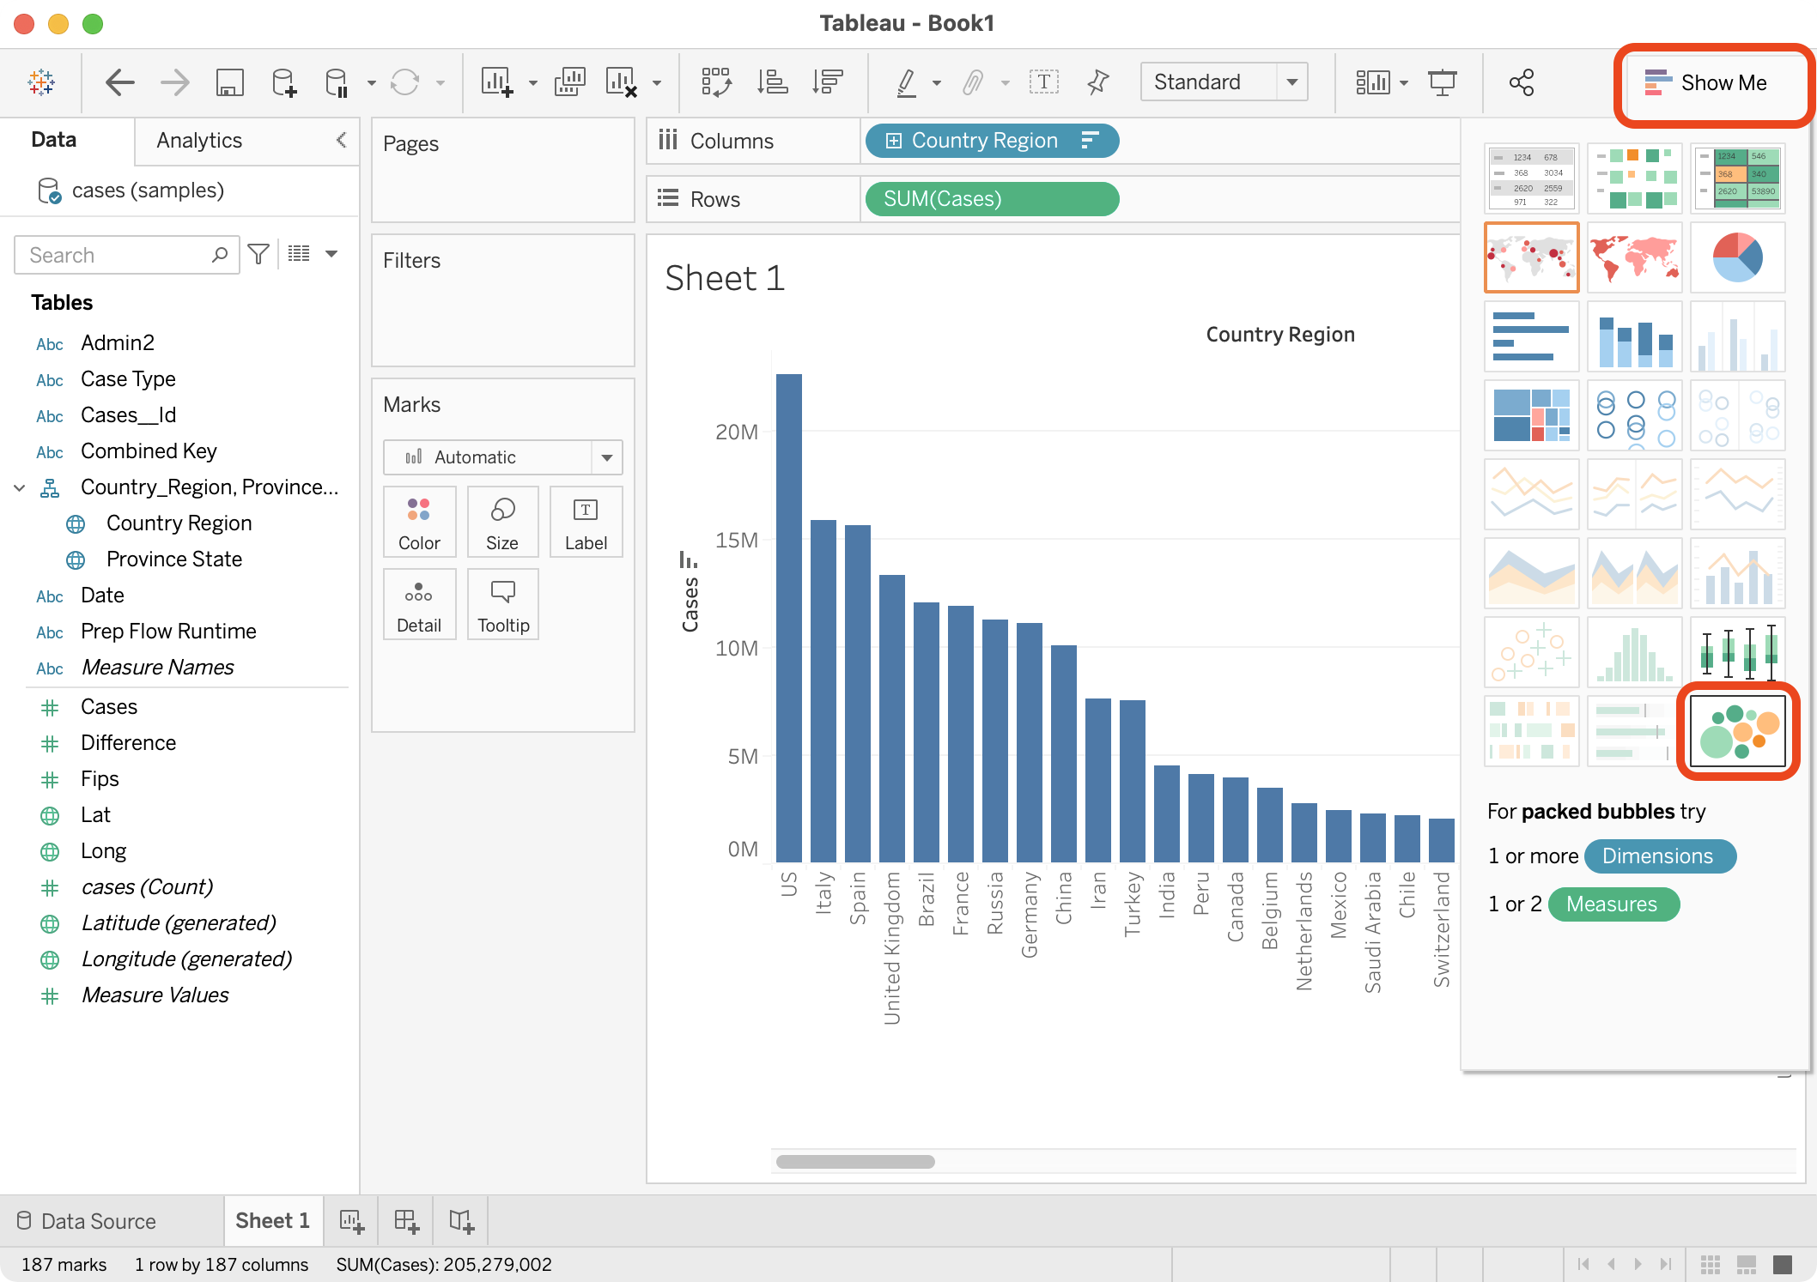Image resolution: width=1817 pixels, height=1282 pixels.
Task: Click the Share workbook icon
Action: point(1521,82)
